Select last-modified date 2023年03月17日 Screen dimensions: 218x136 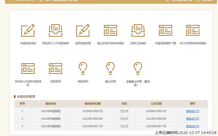93,126
